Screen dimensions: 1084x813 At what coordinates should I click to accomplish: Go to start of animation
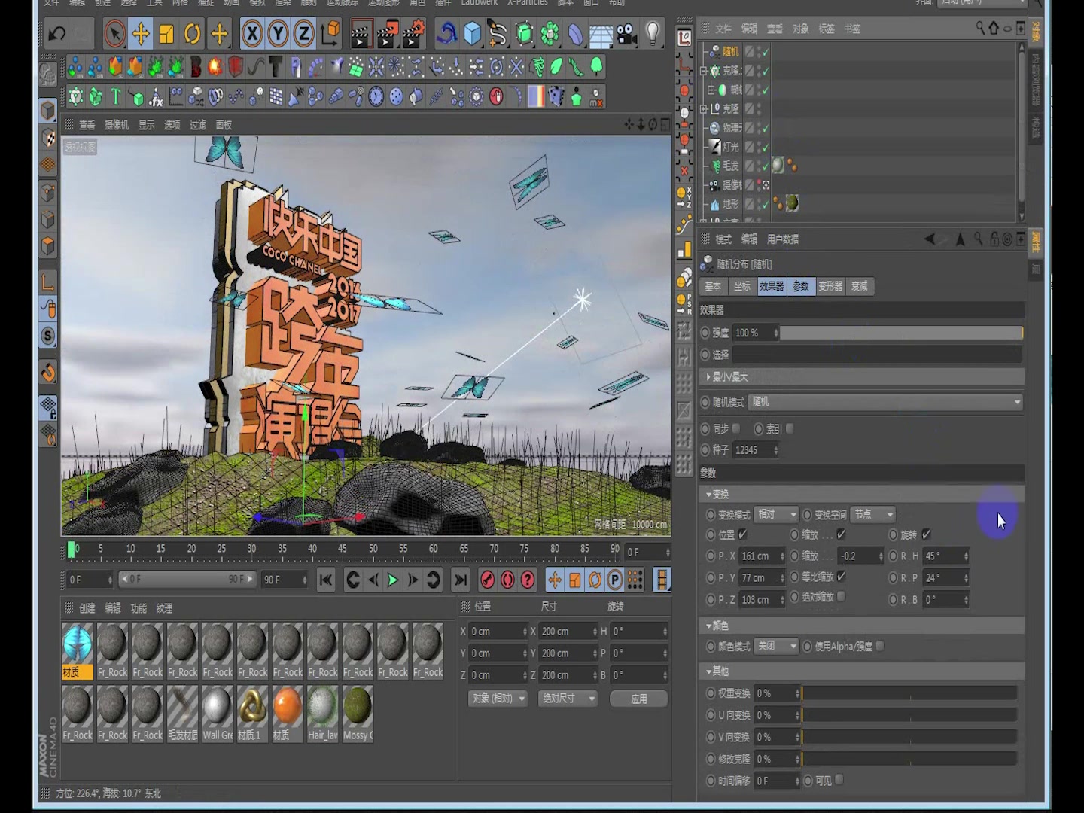click(x=326, y=580)
